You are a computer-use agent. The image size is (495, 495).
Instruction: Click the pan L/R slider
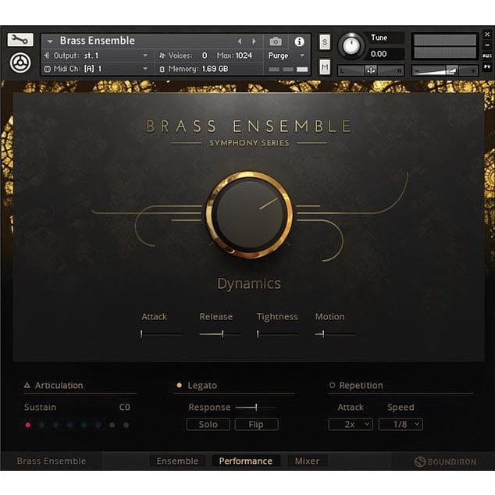coord(371,71)
